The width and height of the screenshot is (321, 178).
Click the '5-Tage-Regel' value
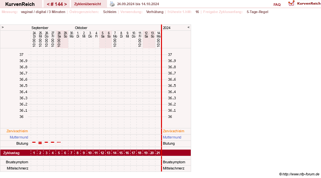(x=257, y=12)
